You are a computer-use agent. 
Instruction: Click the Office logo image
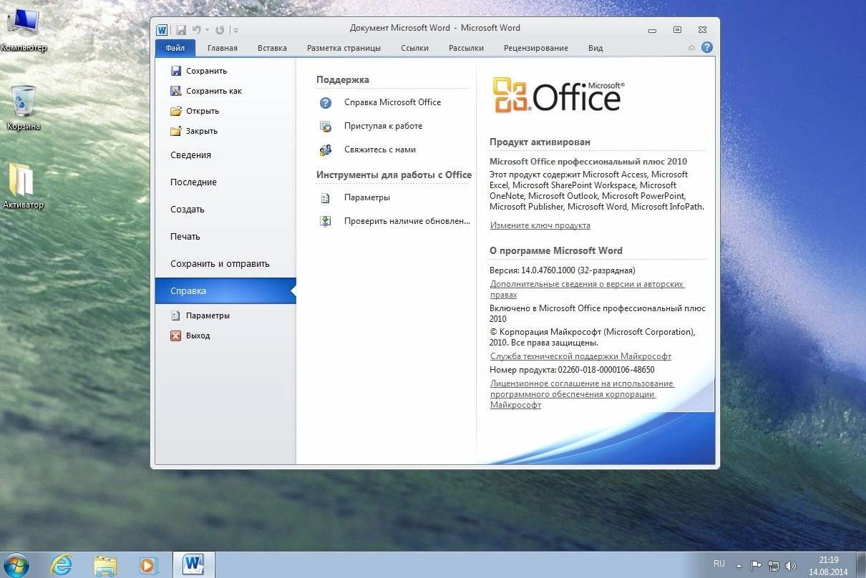[x=558, y=95]
